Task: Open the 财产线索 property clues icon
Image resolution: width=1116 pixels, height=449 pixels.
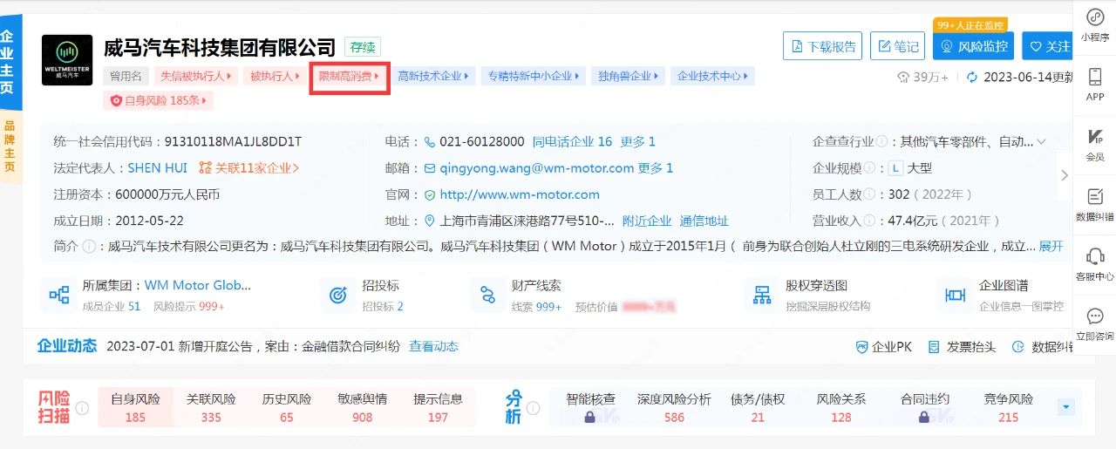Action: [488, 295]
